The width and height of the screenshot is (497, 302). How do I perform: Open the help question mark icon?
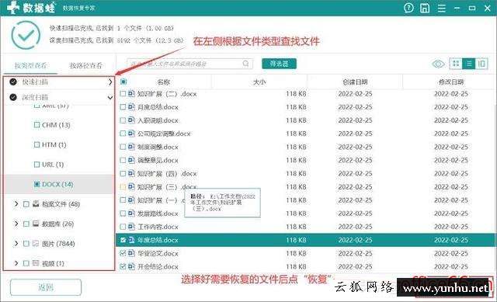(x=408, y=8)
